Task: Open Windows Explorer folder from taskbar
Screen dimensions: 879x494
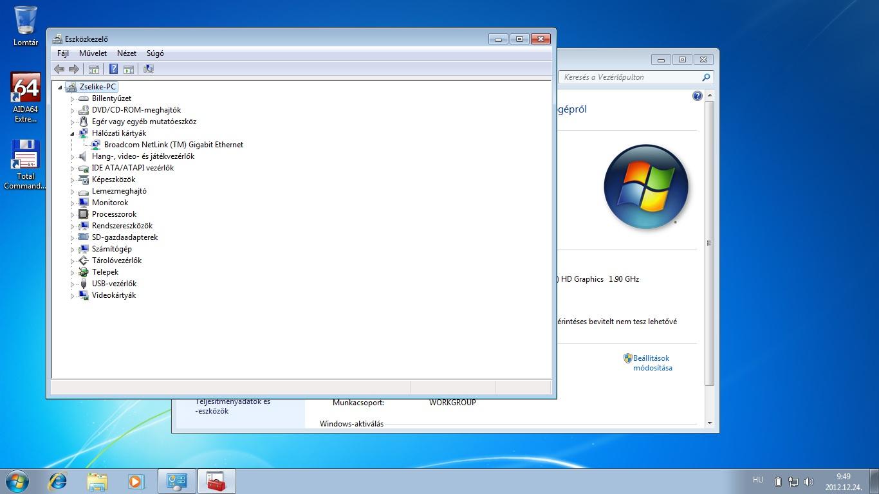Action: pos(97,481)
